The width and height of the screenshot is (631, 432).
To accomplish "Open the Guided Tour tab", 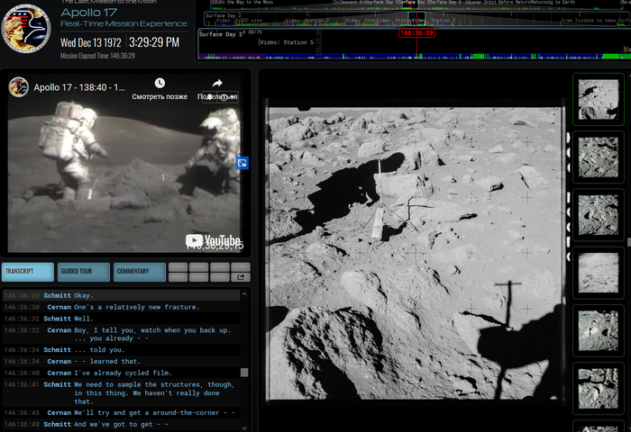I will point(83,272).
